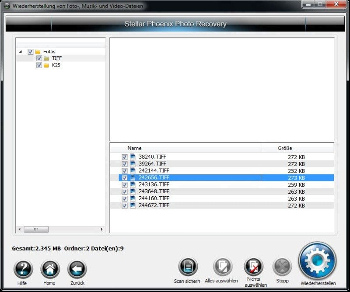Click the Fotos folder icon
This screenshot has height=292, width=350.
coord(38,52)
